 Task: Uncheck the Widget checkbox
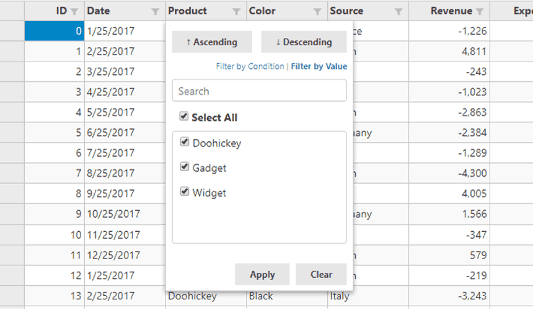click(184, 192)
